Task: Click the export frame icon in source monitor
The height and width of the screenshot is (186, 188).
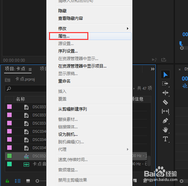Action: click(x=164, y=59)
